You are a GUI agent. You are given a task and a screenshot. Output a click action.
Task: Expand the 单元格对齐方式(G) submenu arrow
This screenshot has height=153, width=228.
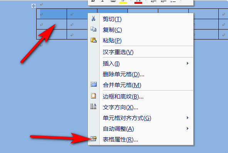pyautogui.click(x=188, y=118)
